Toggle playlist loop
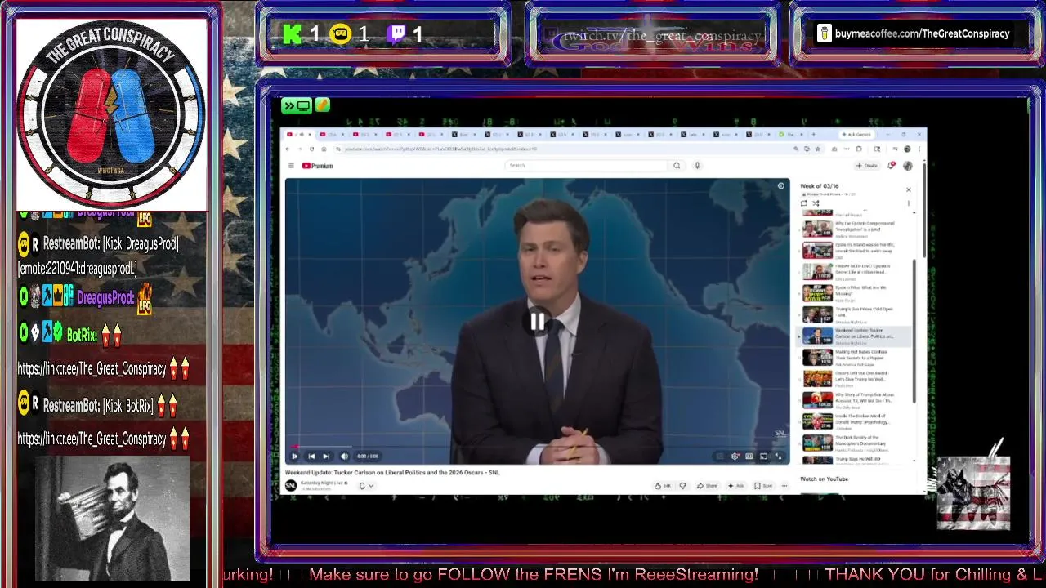Screen dimensions: 1046x588 (804, 203)
